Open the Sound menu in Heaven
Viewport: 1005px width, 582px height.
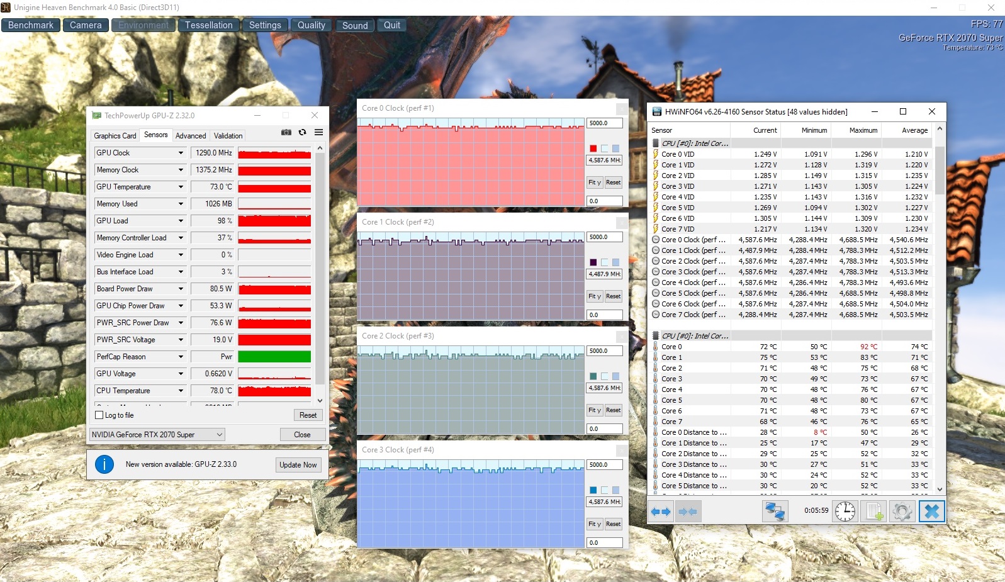click(355, 25)
